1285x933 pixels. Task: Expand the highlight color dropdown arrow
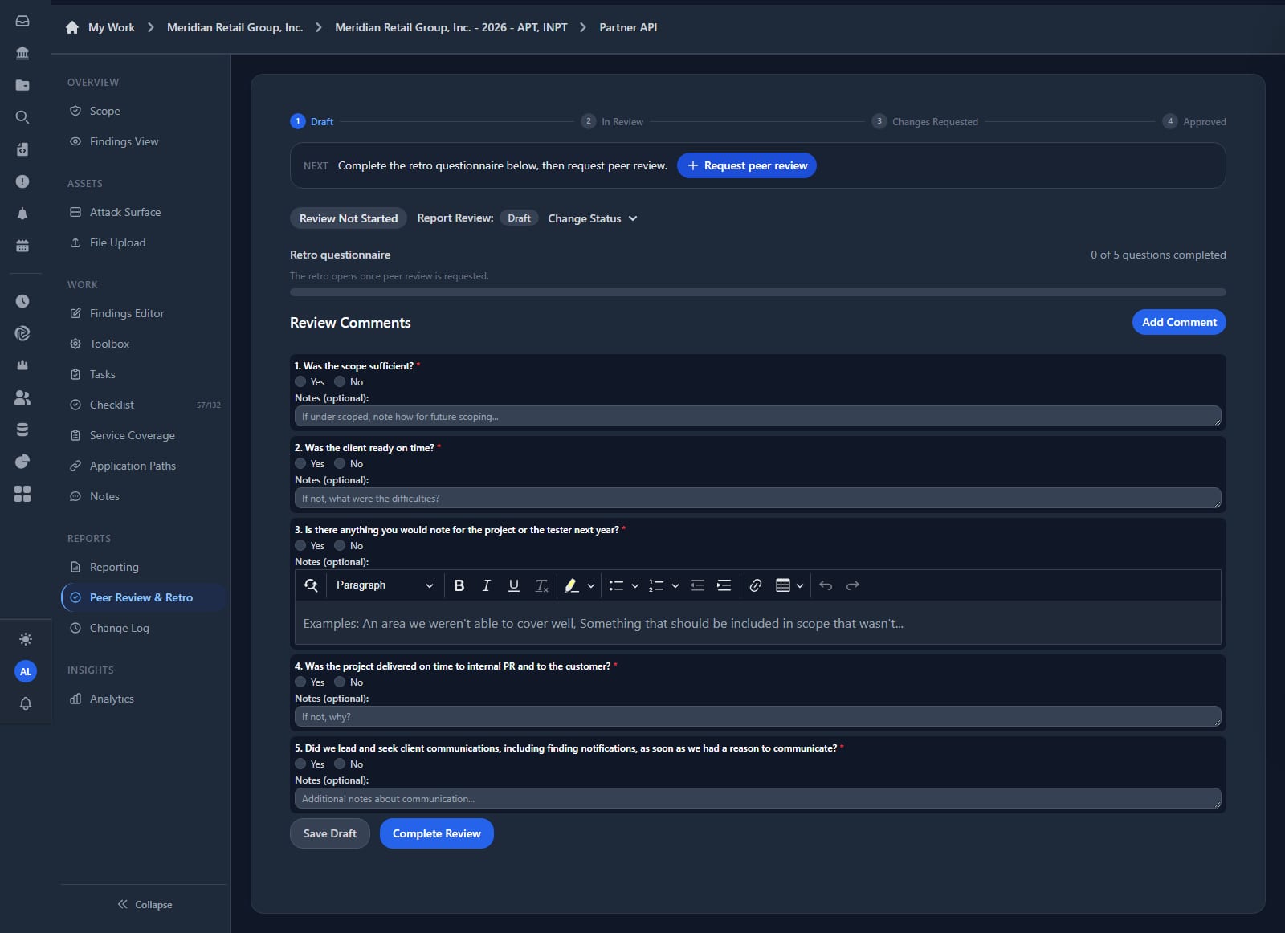click(591, 585)
